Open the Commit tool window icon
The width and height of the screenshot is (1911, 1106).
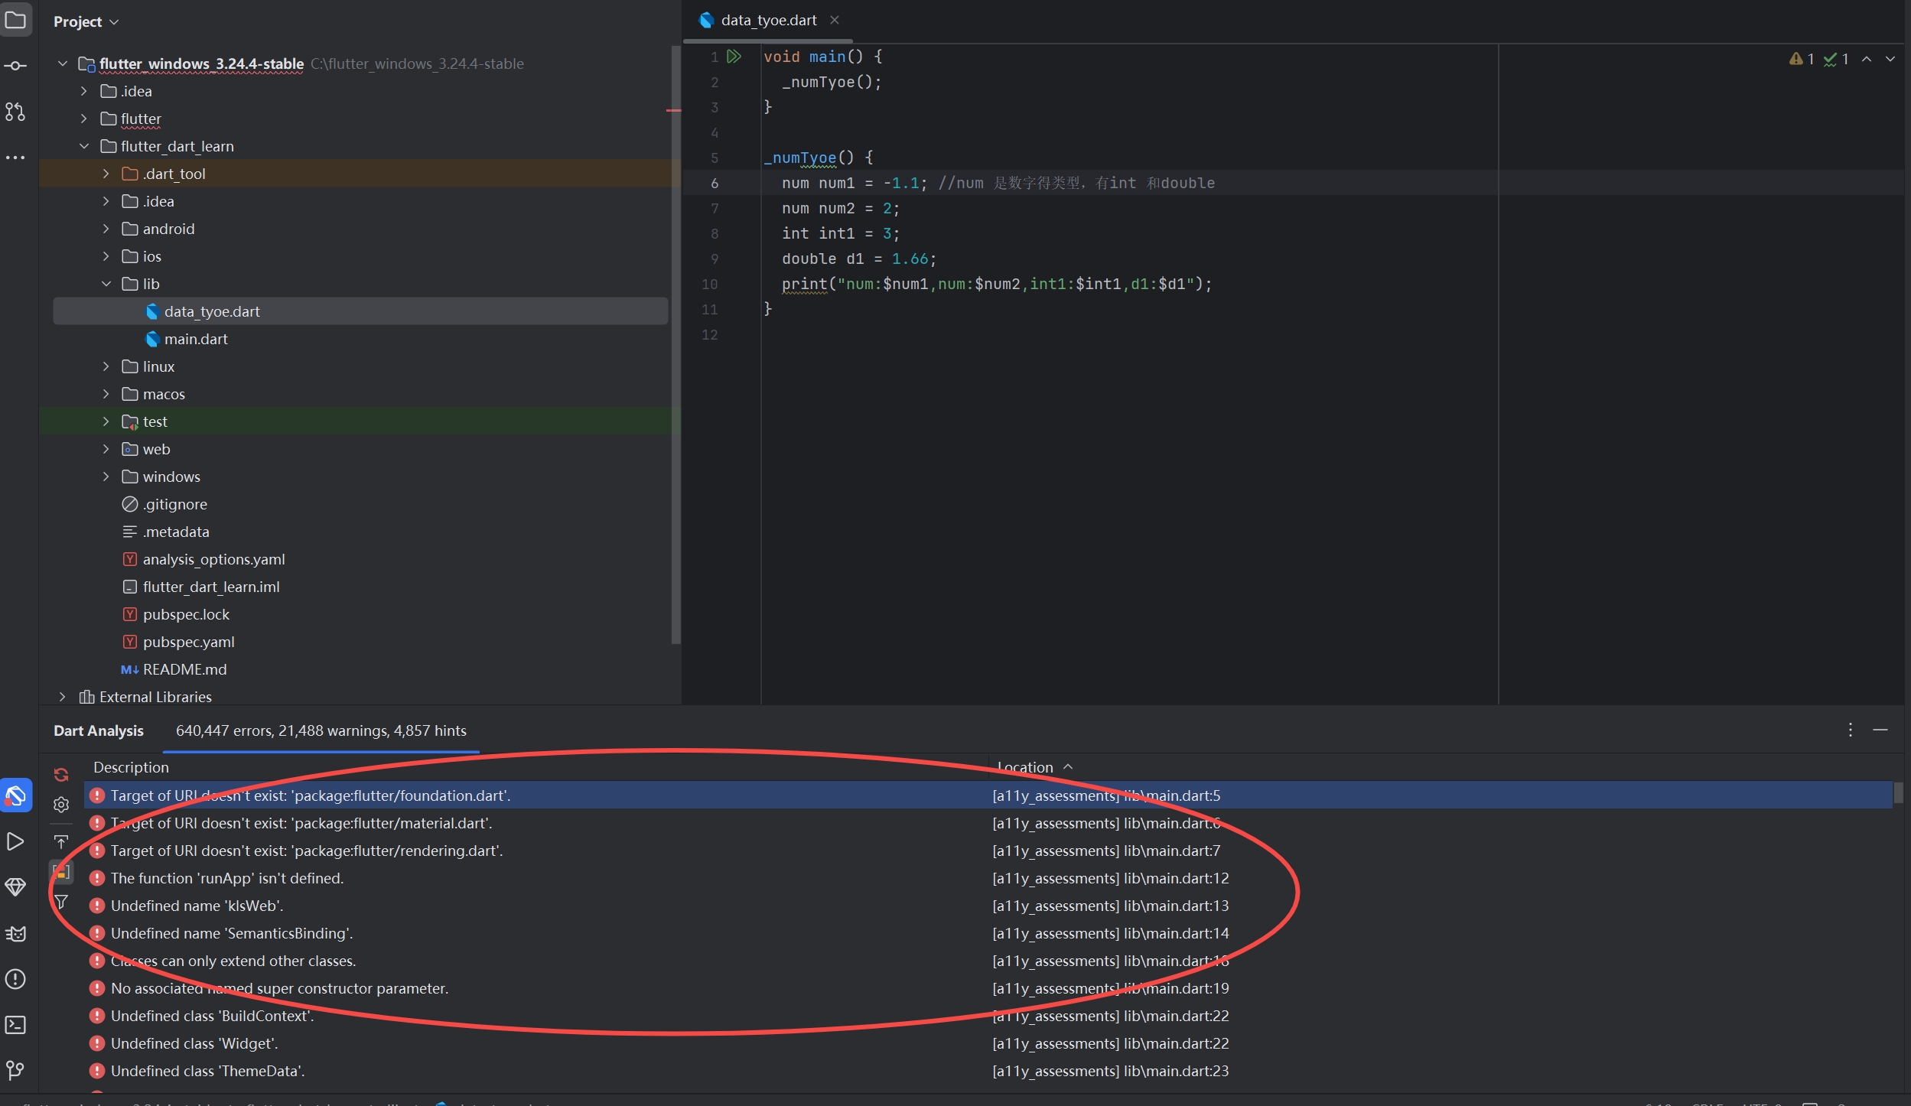(x=15, y=66)
